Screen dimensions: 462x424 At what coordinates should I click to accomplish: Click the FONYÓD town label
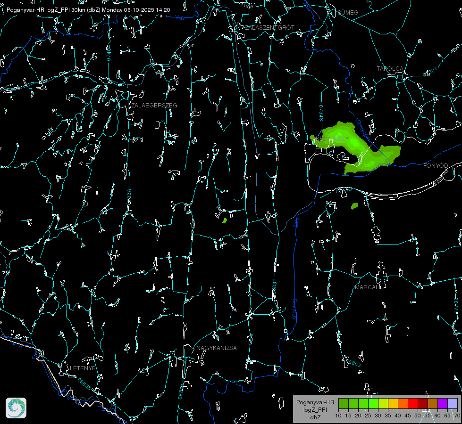[x=436, y=166]
